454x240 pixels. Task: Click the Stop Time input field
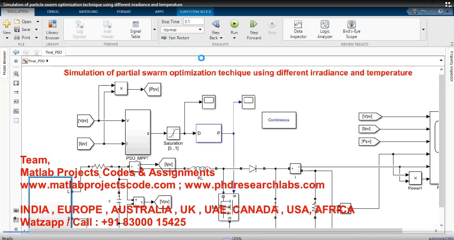[193, 22]
